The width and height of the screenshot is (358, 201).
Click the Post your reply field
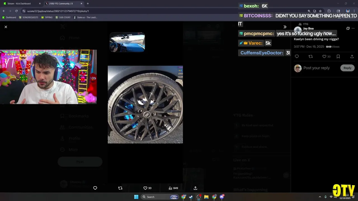pos(316,68)
